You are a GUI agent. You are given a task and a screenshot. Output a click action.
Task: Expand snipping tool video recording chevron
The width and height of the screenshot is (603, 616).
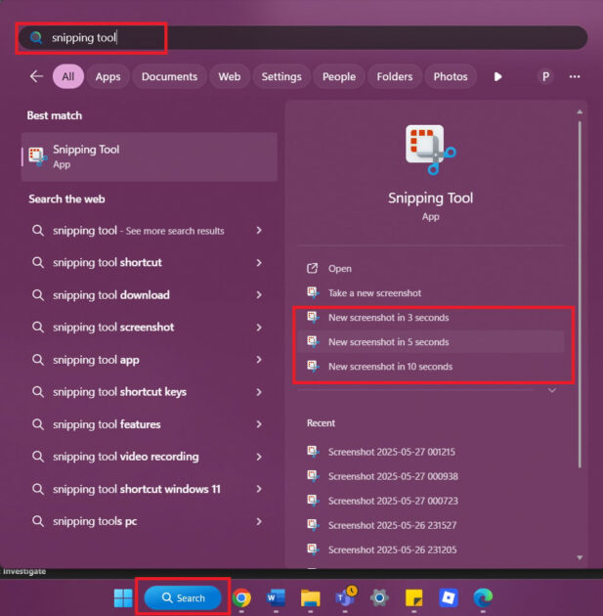[x=259, y=457]
